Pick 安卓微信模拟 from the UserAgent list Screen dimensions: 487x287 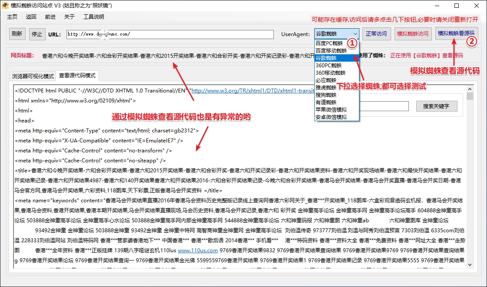tap(331, 117)
